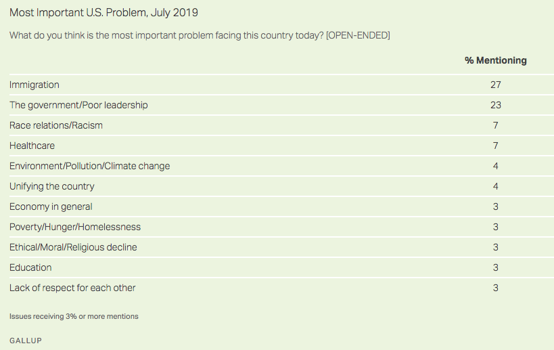Select the Healthcare row label
Image resolution: width=554 pixels, height=350 pixels.
pos(32,146)
